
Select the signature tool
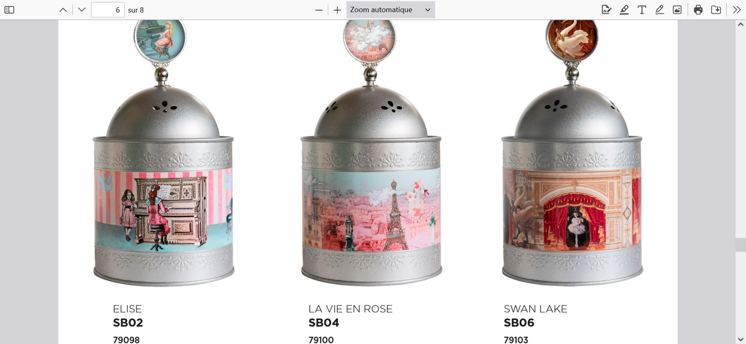tap(607, 10)
